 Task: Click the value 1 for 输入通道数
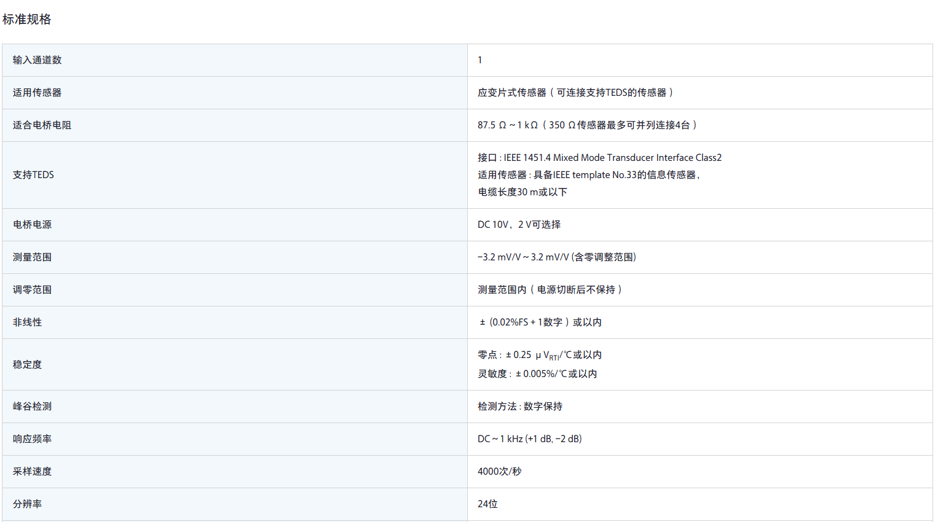(480, 60)
